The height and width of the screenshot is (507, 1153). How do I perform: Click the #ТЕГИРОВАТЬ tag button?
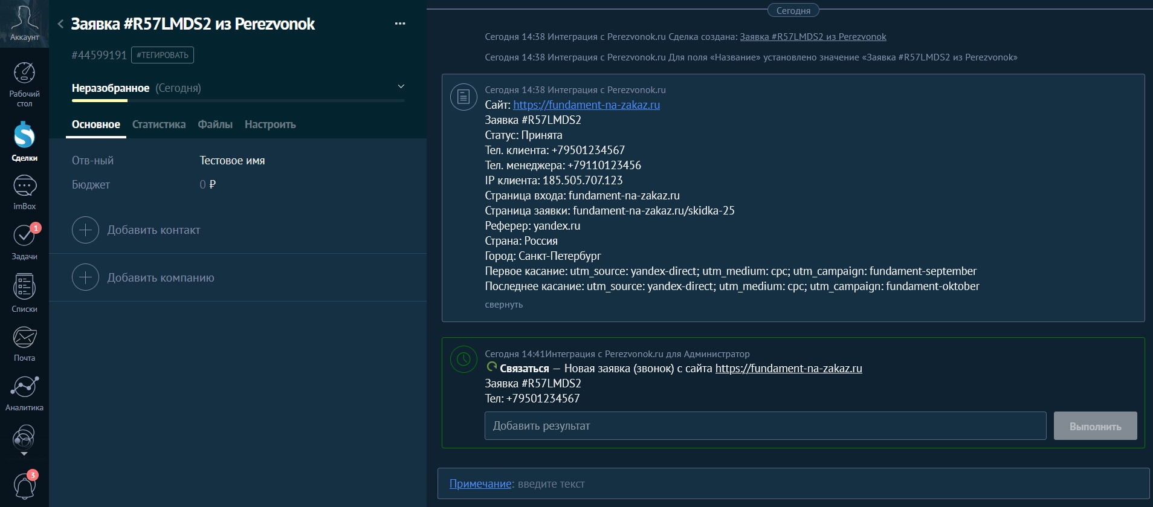[163, 55]
